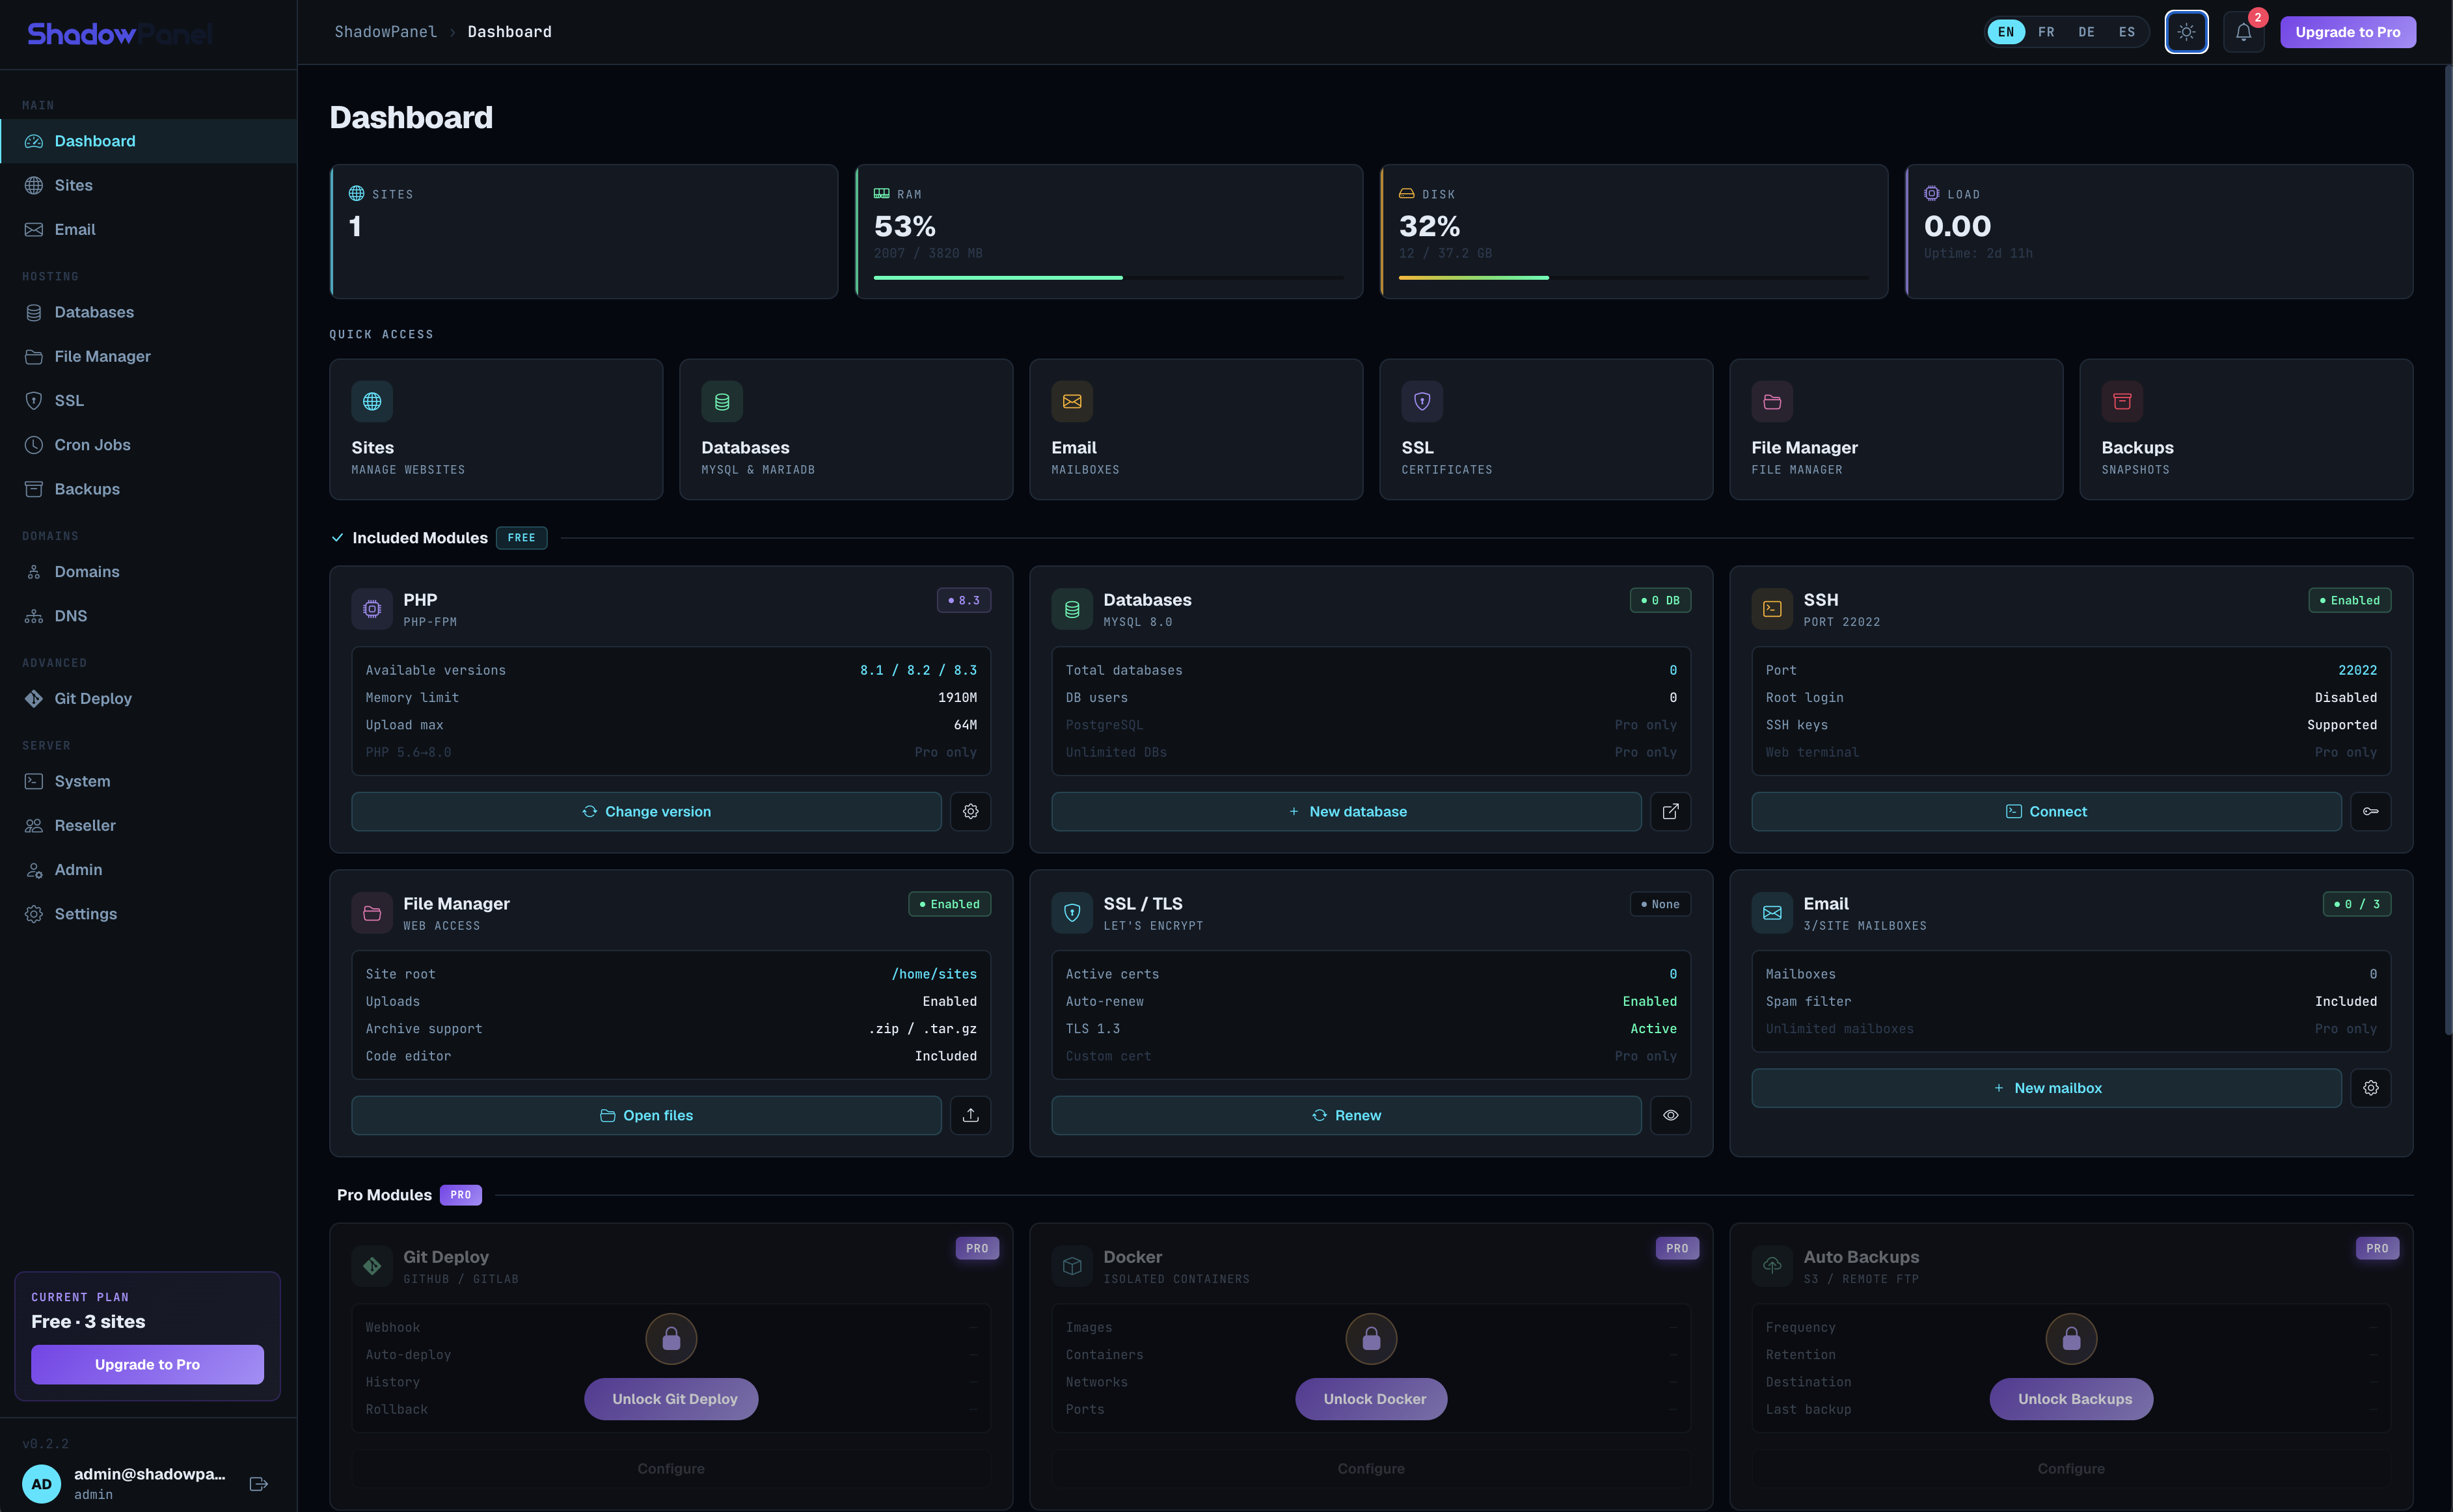Click the logout icon beside admin account
The height and width of the screenshot is (1512, 2453).
coord(258,1484)
